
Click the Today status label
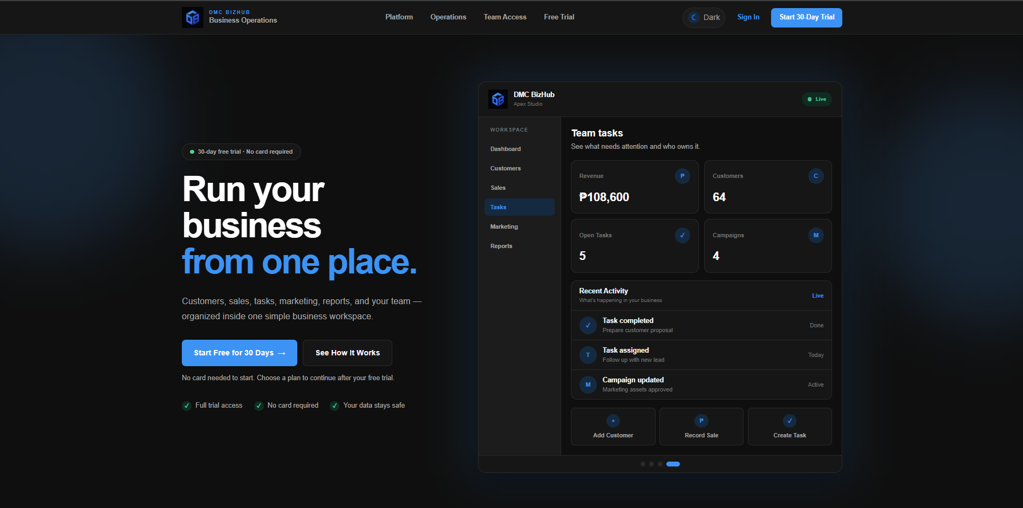pyautogui.click(x=816, y=355)
